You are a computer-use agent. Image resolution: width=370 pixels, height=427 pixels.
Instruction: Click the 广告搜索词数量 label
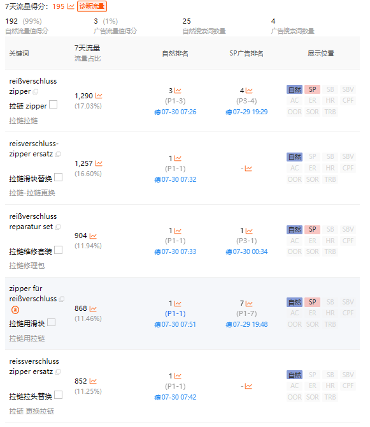(292, 31)
